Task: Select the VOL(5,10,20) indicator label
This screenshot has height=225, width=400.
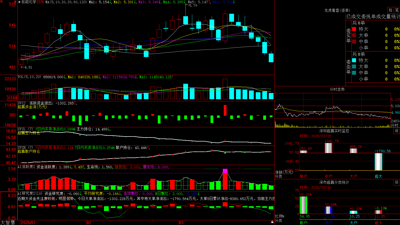Action: [29, 77]
